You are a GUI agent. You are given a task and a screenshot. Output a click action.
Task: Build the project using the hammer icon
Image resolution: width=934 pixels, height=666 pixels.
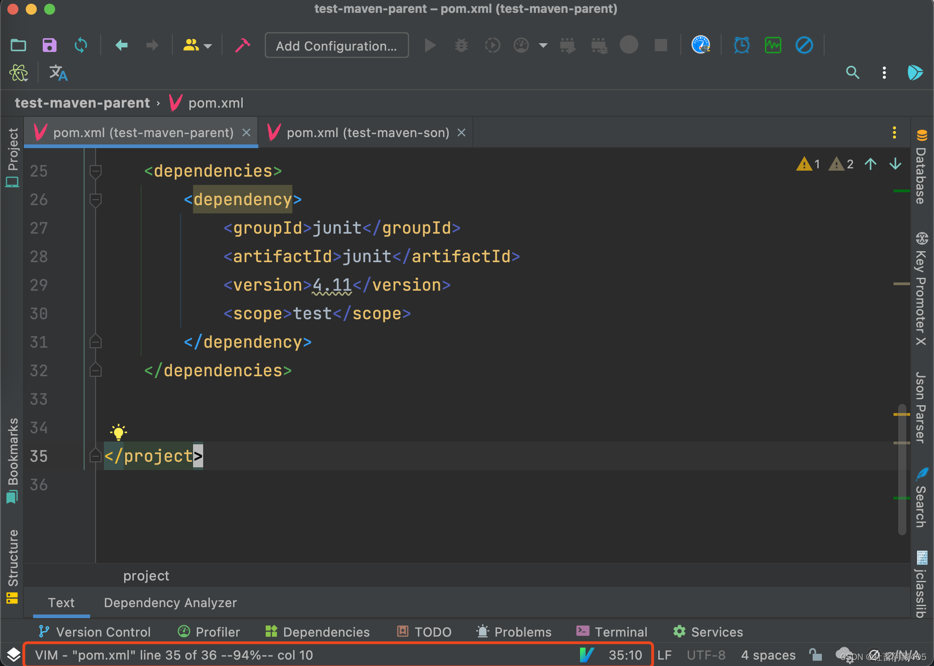tap(243, 45)
